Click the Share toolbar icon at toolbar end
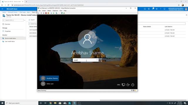Screen dimensions: 188x105 [64, 13]
